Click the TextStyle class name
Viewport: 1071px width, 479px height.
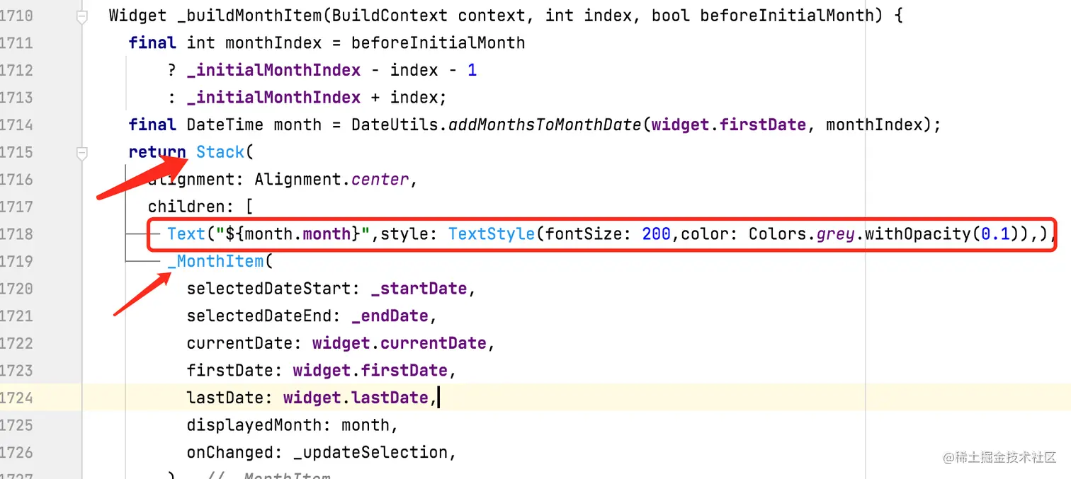click(491, 234)
